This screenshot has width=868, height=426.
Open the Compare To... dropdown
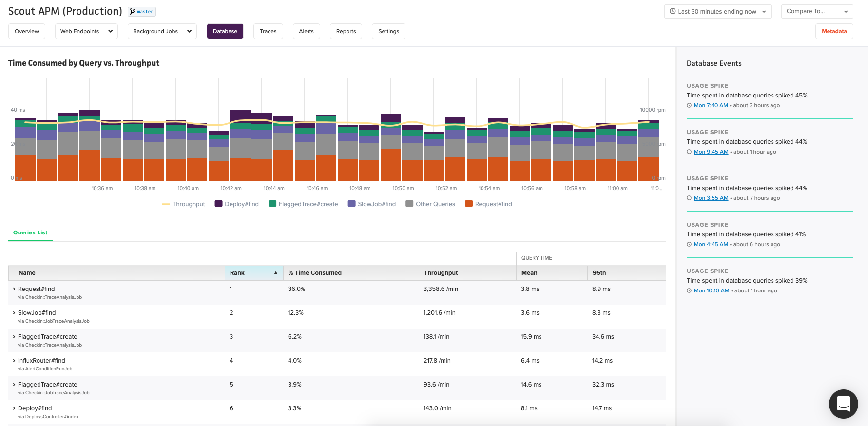(817, 11)
